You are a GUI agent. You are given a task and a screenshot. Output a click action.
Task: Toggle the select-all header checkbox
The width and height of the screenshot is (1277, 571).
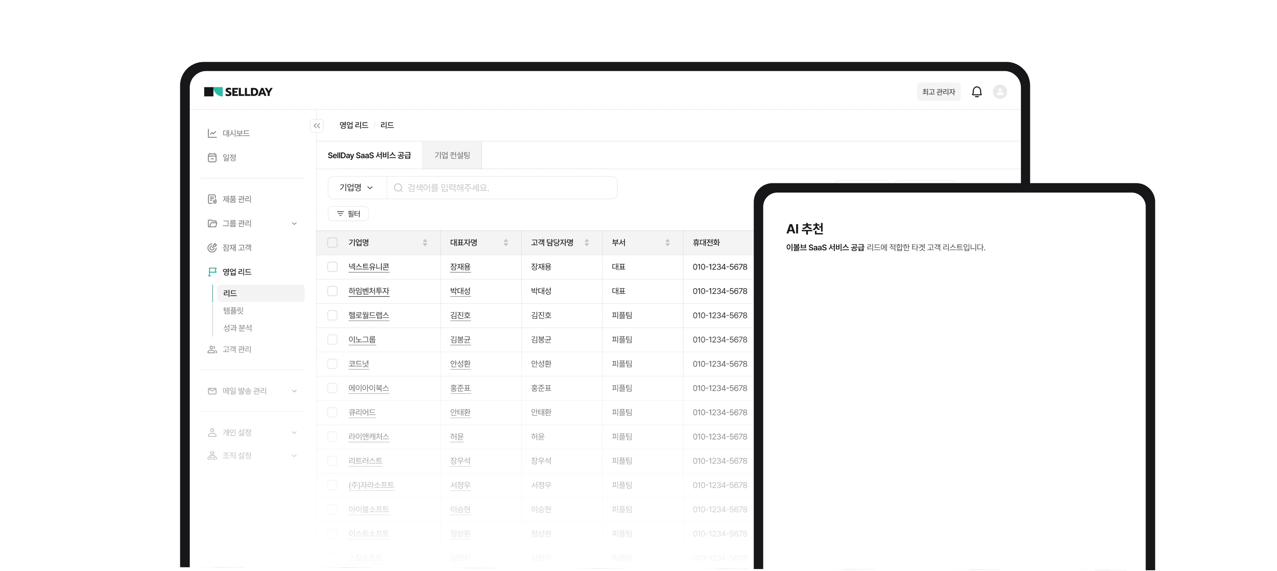[x=332, y=243]
